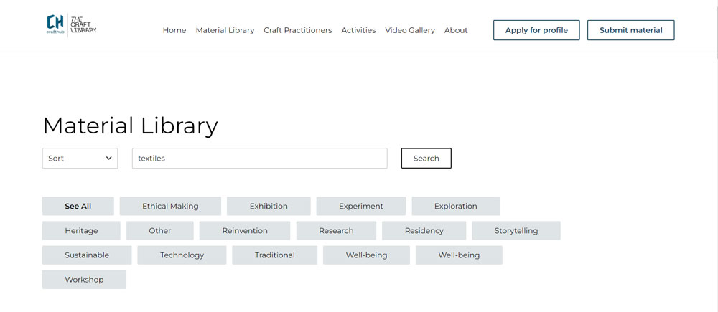Viewport: 718px width, 312px height.
Task: Click the Crafthub Craft Library logo
Action: pyautogui.click(x=71, y=25)
